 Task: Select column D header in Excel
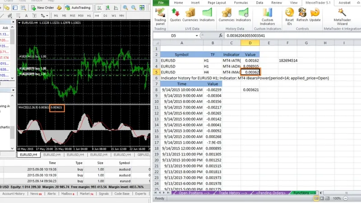(x=250, y=43)
